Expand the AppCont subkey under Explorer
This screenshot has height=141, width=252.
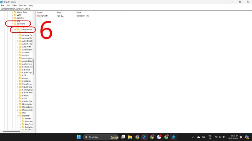tap(20, 124)
